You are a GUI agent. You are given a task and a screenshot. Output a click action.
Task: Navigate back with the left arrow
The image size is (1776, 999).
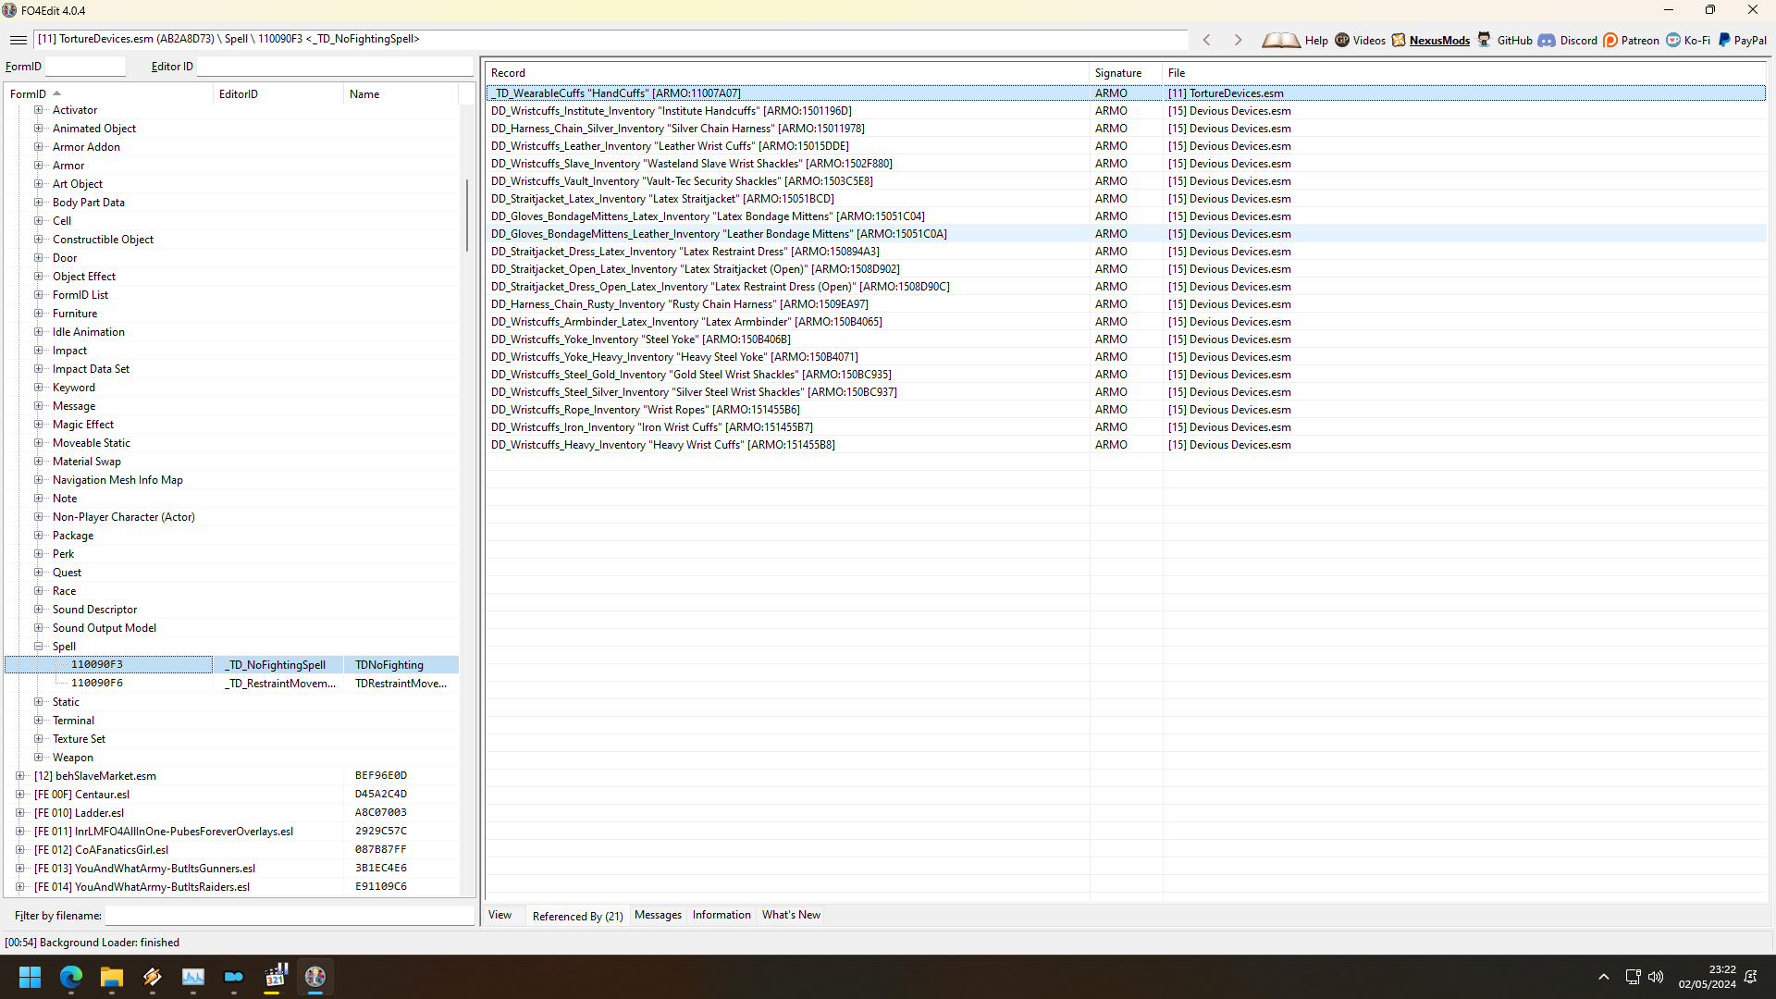[1206, 40]
